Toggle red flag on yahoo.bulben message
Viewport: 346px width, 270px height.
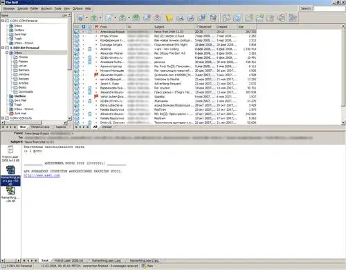tap(96, 96)
